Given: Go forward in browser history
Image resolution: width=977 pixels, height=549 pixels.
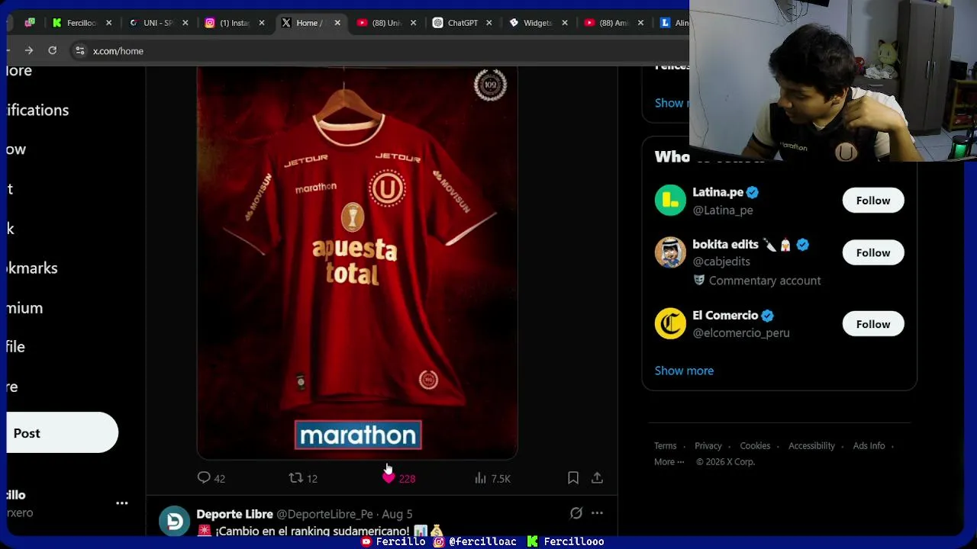Looking at the screenshot, I should click(x=29, y=50).
